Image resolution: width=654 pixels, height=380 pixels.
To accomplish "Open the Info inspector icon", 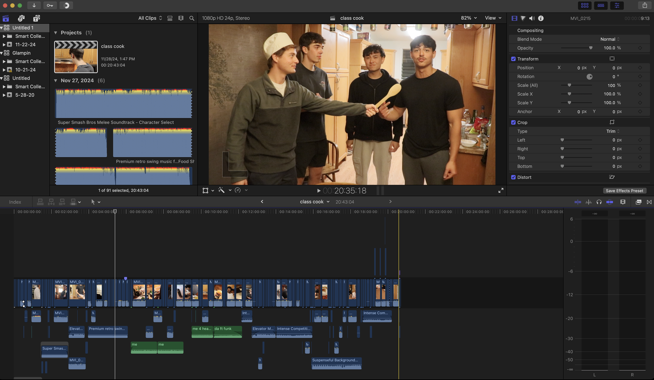I will coord(541,18).
